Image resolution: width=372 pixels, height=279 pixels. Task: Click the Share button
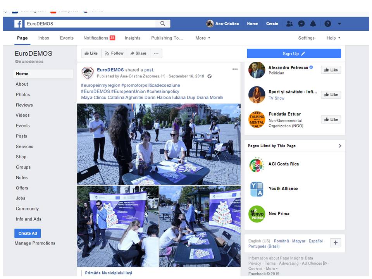click(138, 53)
